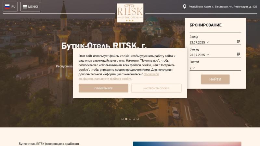Expand the Гостей count dropdown

192,68
